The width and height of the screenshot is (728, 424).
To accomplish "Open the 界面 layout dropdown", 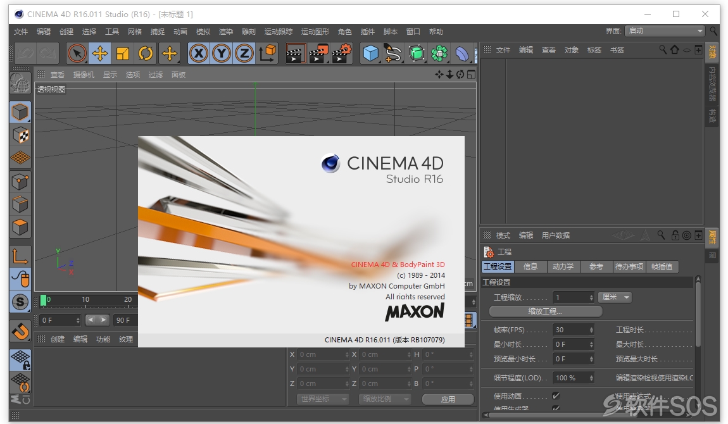I will 665,30.
